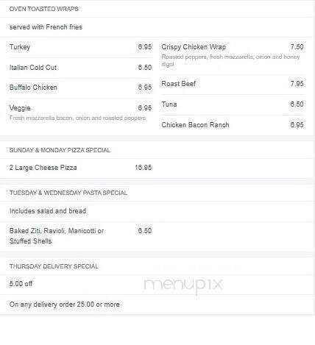Click the Sunday & Monday Pizza Special header
Screen dimensions: 315x345
click(x=60, y=150)
